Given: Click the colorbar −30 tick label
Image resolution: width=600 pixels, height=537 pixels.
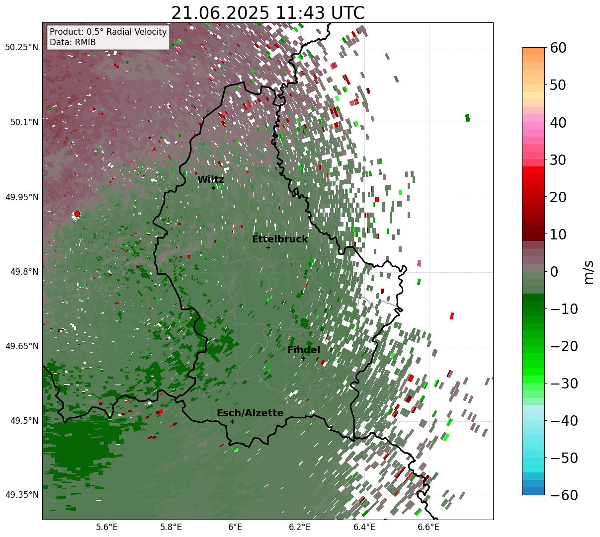Looking at the screenshot, I should [x=563, y=384].
